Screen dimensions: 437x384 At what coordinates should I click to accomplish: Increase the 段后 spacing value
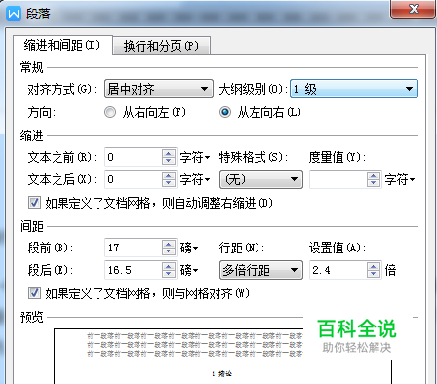pos(169,266)
